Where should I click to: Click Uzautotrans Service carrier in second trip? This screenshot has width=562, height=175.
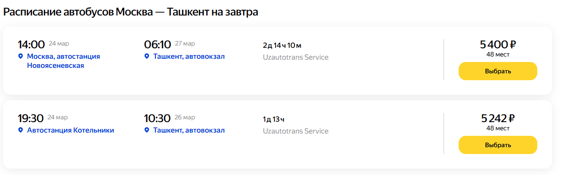(295, 131)
